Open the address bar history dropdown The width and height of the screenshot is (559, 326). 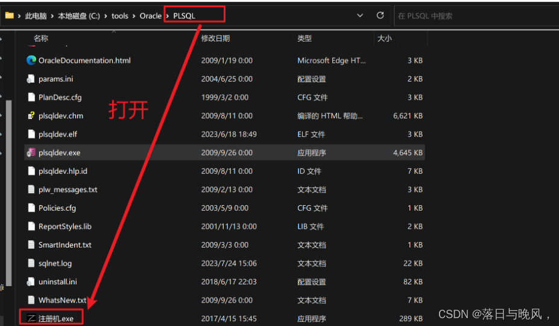tap(360, 16)
